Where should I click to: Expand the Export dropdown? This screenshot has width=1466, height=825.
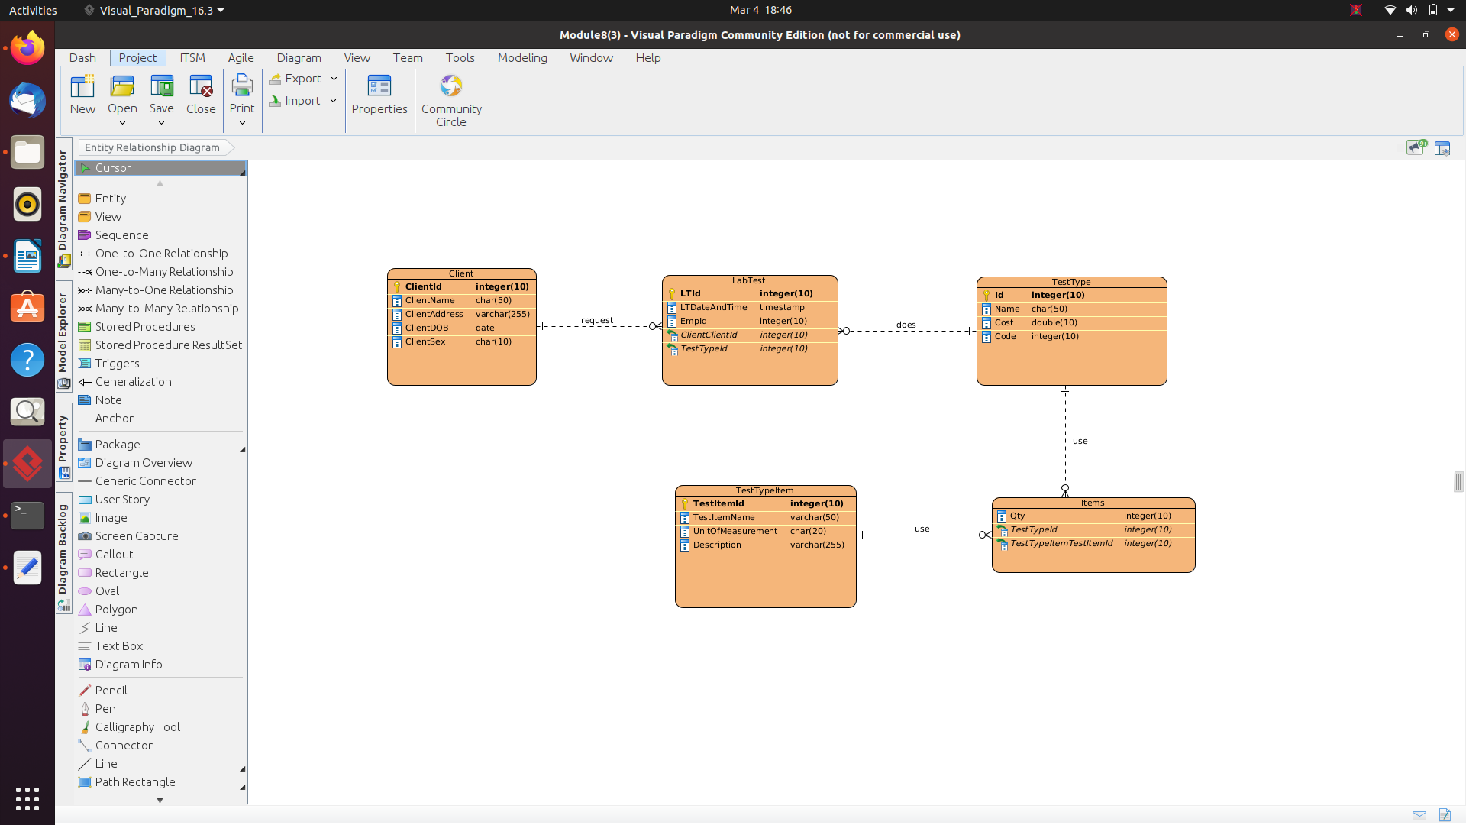[x=334, y=78]
